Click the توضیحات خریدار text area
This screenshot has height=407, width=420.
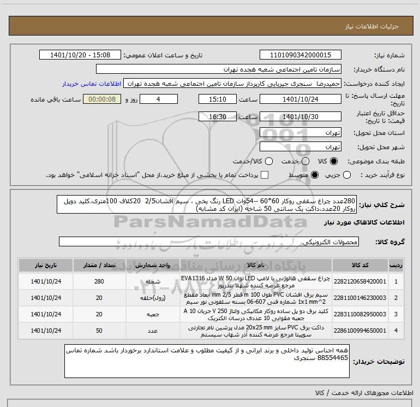tap(207, 361)
